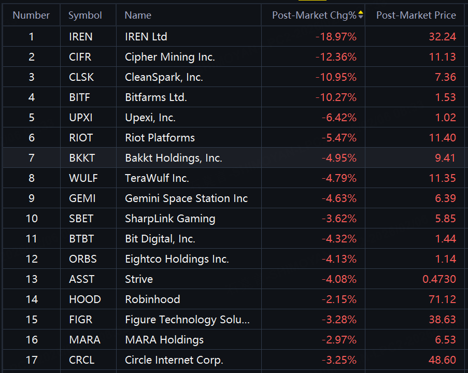Click the highlighted Bakkt Holdings, Inc. row
The width and height of the screenshot is (468, 373).
174,158
